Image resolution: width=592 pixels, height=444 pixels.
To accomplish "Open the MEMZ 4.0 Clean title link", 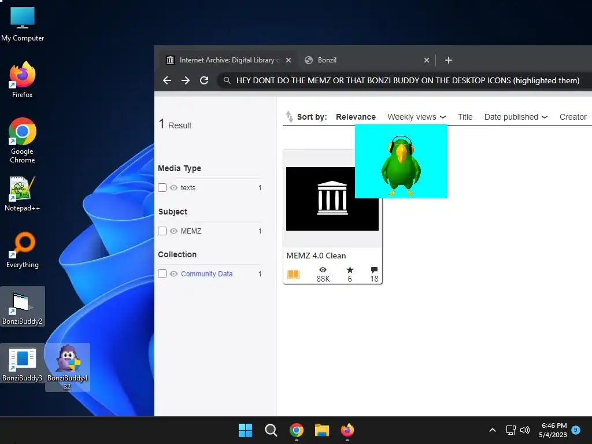I will (316, 256).
